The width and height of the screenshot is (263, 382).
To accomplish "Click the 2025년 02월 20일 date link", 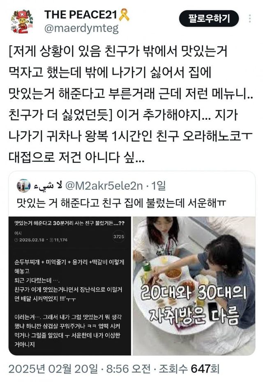I will pos(53,369).
